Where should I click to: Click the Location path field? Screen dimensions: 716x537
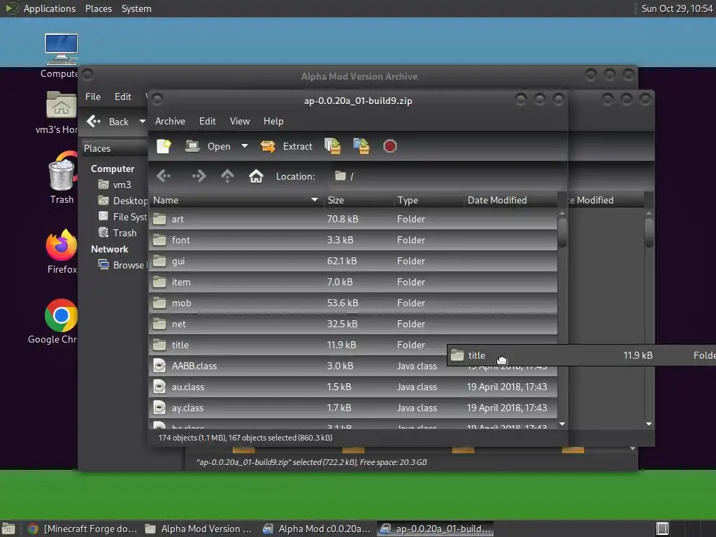click(x=445, y=176)
